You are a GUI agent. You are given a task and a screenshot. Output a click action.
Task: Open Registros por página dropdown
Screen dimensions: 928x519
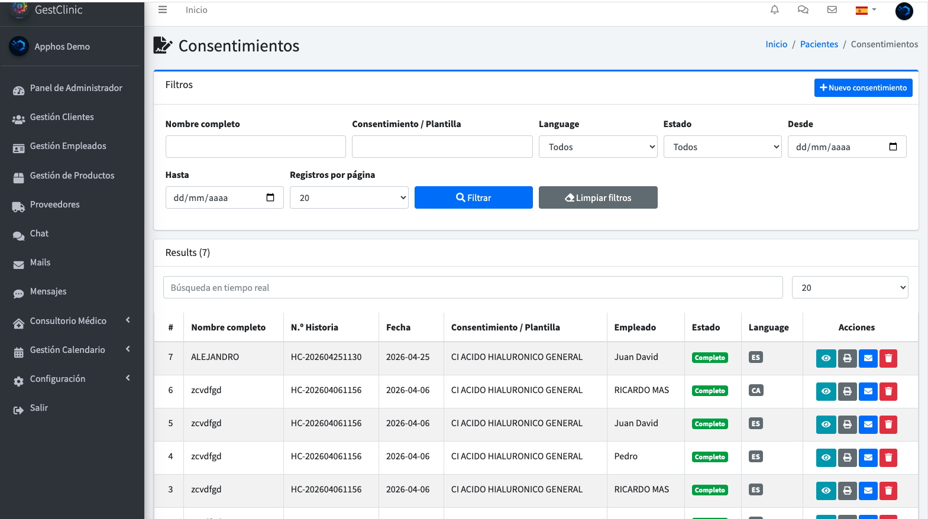[349, 197]
